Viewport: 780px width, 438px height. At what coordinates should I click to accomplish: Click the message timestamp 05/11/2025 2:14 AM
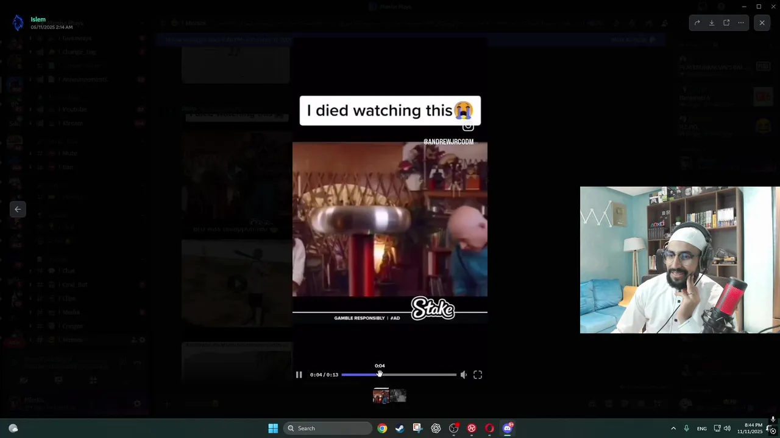click(x=52, y=27)
